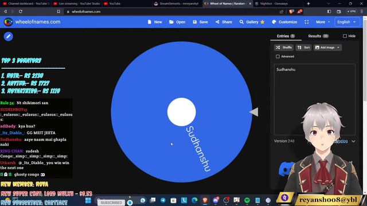Toggle the browser sidebar panel

[x=329, y=11]
